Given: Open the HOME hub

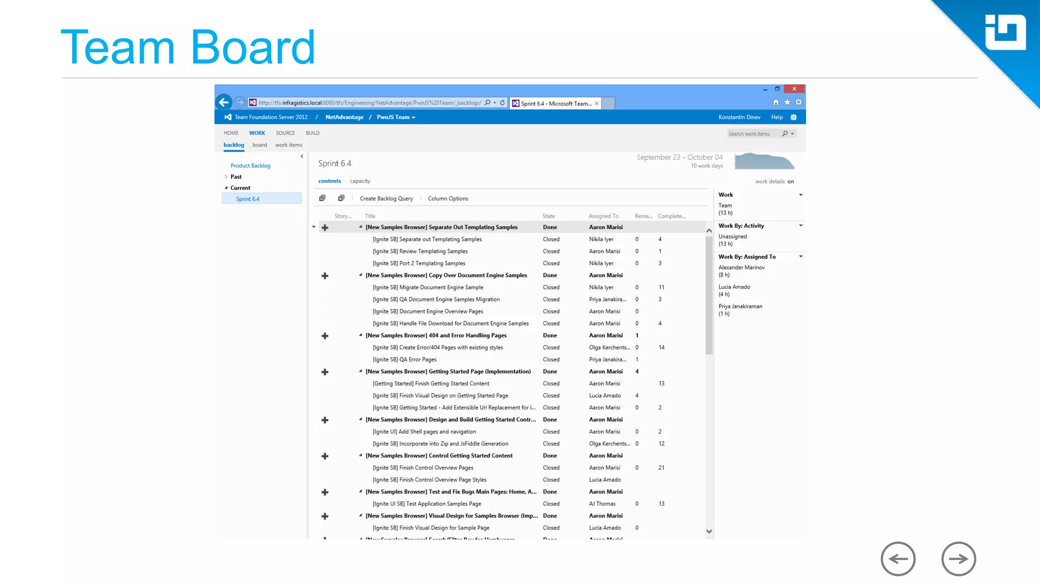Looking at the screenshot, I should tap(231, 133).
